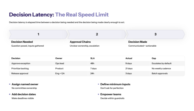Select the "Owner" table column header
This screenshot has height=111, width=194.
[x=59, y=58]
